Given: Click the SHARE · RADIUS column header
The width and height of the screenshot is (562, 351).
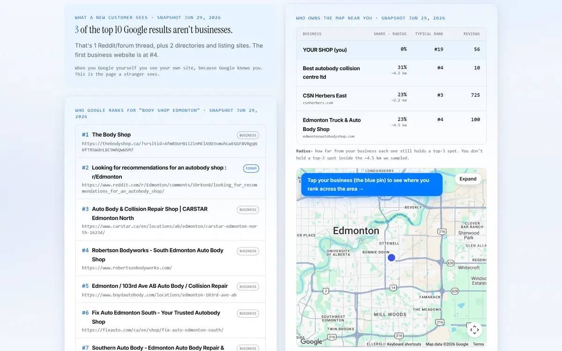Looking at the screenshot, I should 390,34.
